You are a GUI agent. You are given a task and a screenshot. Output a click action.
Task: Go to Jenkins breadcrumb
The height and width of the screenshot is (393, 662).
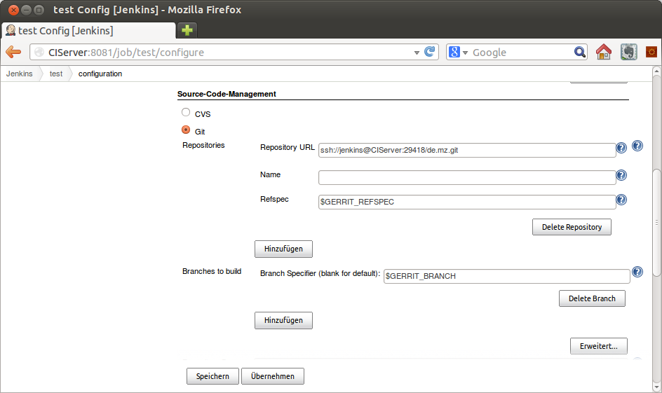click(x=20, y=74)
